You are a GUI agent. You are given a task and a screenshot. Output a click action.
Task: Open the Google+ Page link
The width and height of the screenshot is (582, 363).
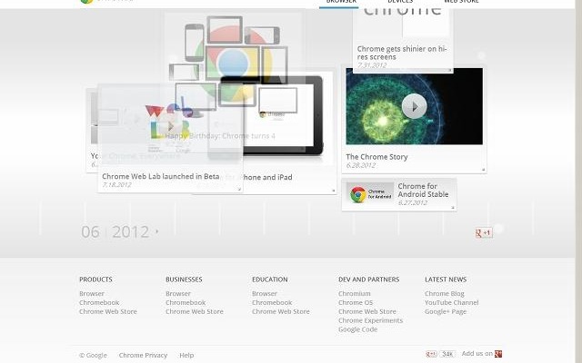pyautogui.click(x=446, y=311)
